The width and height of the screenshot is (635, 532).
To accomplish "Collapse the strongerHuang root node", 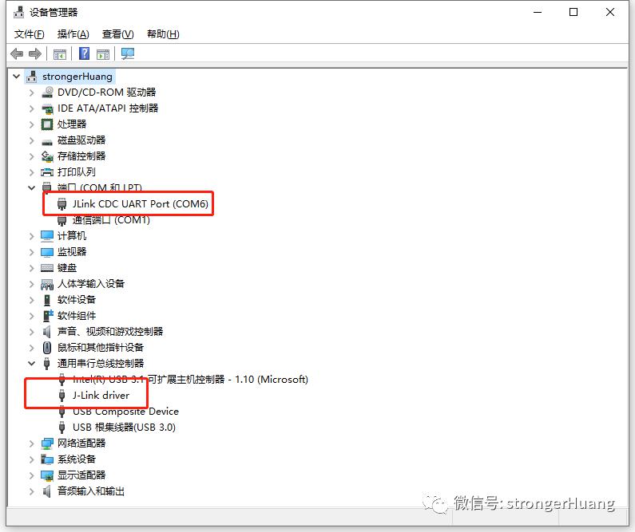I will point(16,76).
